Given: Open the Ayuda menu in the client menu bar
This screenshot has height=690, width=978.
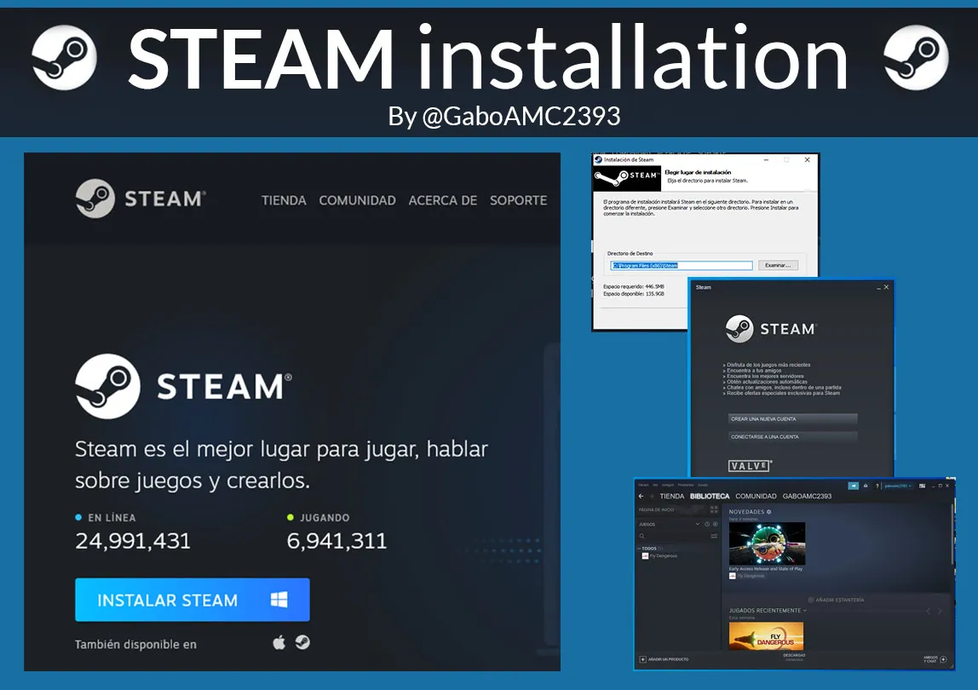Looking at the screenshot, I should (703, 485).
